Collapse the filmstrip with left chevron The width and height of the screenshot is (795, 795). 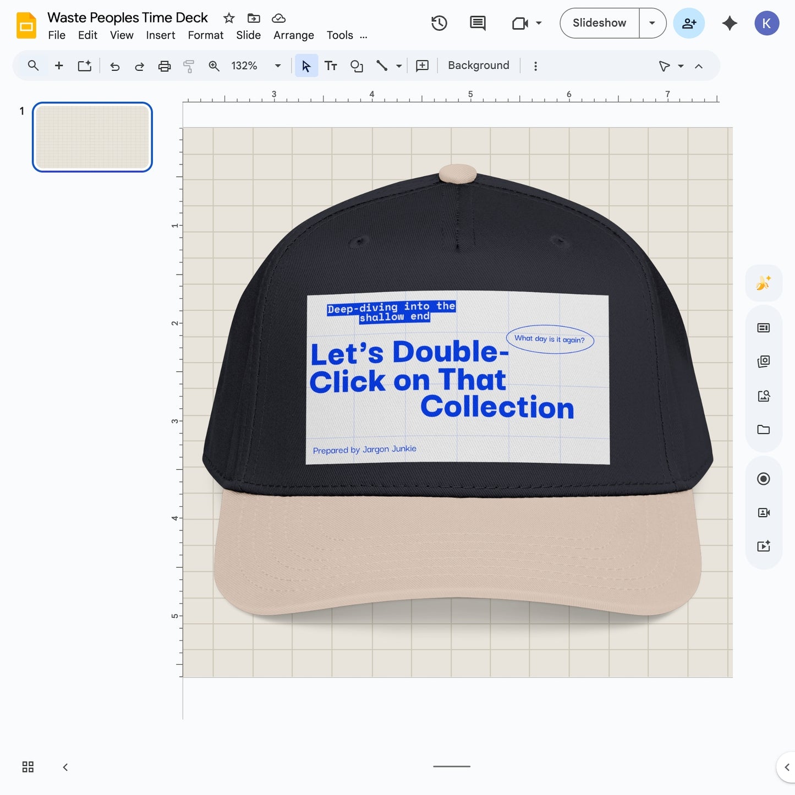[x=65, y=767]
